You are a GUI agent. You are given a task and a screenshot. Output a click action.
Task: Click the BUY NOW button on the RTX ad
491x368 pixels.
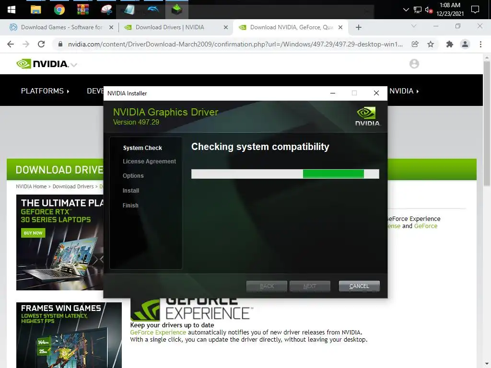coord(33,233)
